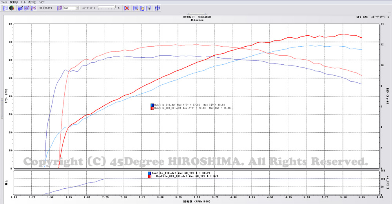Open the ヘルプ menu

pos(41,2)
